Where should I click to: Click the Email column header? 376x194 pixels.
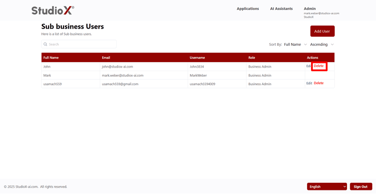click(x=106, y=58)
